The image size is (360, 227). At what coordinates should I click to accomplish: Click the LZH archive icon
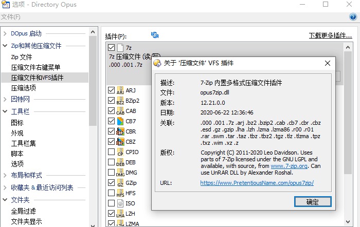pyautogui.click(x=120, y=214)
